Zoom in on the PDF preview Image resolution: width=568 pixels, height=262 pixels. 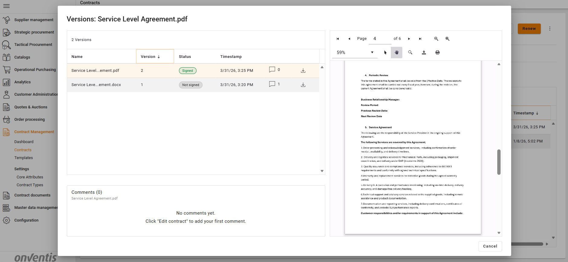tap(447, 39)
